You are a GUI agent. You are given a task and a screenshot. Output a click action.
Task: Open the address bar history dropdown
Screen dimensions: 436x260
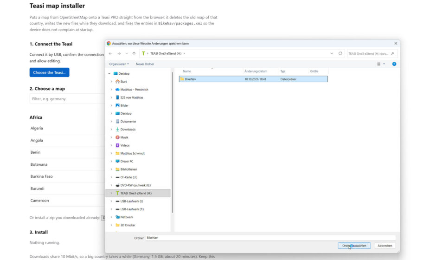point(332,53)
